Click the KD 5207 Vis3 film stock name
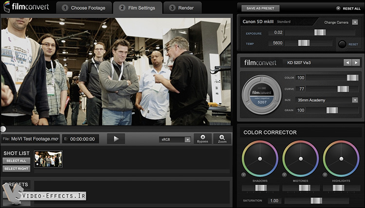The height and width of the screenshot is (208, 365). (x=299, y=63)
